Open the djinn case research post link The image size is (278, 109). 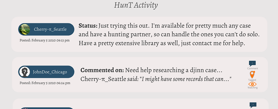pyautogui.click(x=174, y=70)
